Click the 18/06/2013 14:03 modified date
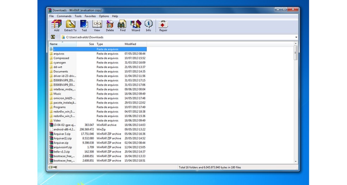The height and width of the screenshot is (185, 347). 135,125
